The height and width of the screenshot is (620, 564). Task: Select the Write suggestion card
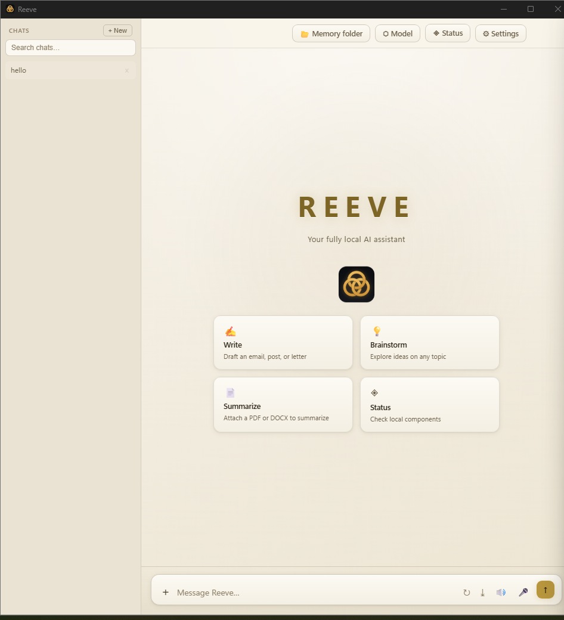point(283,342)
